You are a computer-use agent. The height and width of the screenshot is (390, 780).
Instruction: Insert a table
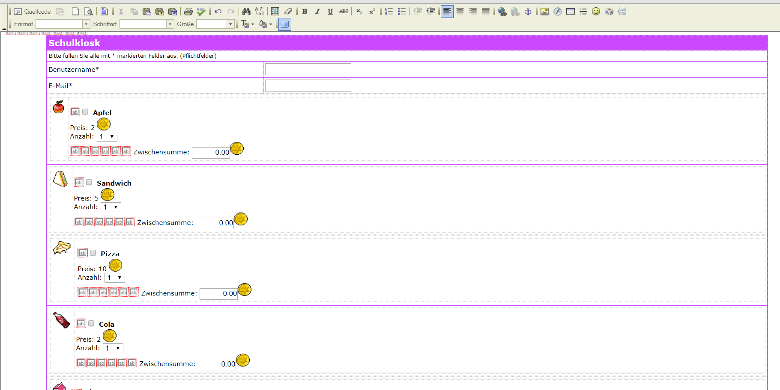point(570,12)
